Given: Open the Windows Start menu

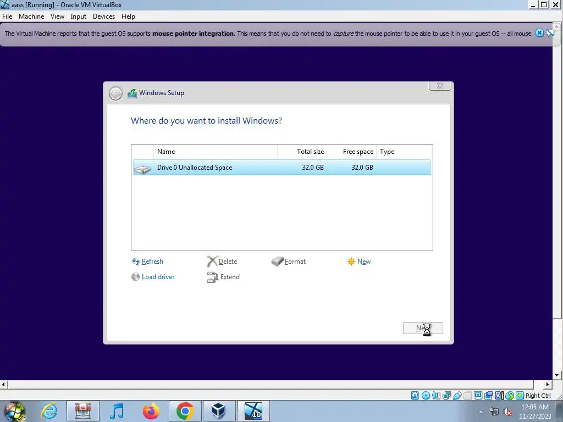Looking at the screenshot, I should (x=14, y=411).
